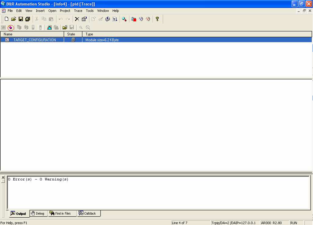Open the Tools menu
The height and width of the screenshot is (225, 313).
(x=90, y=11)
